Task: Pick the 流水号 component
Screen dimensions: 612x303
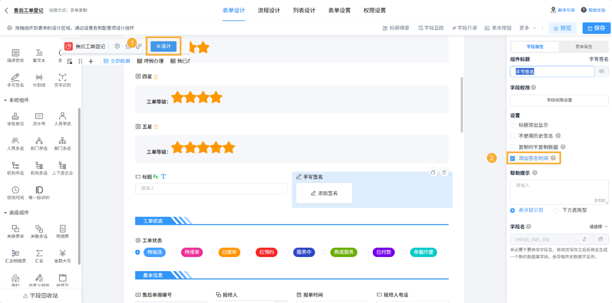Action: pos(39,120)
